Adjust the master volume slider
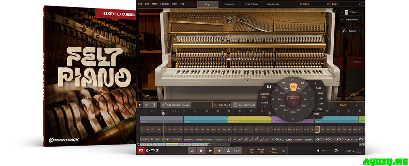 (336, 150)
